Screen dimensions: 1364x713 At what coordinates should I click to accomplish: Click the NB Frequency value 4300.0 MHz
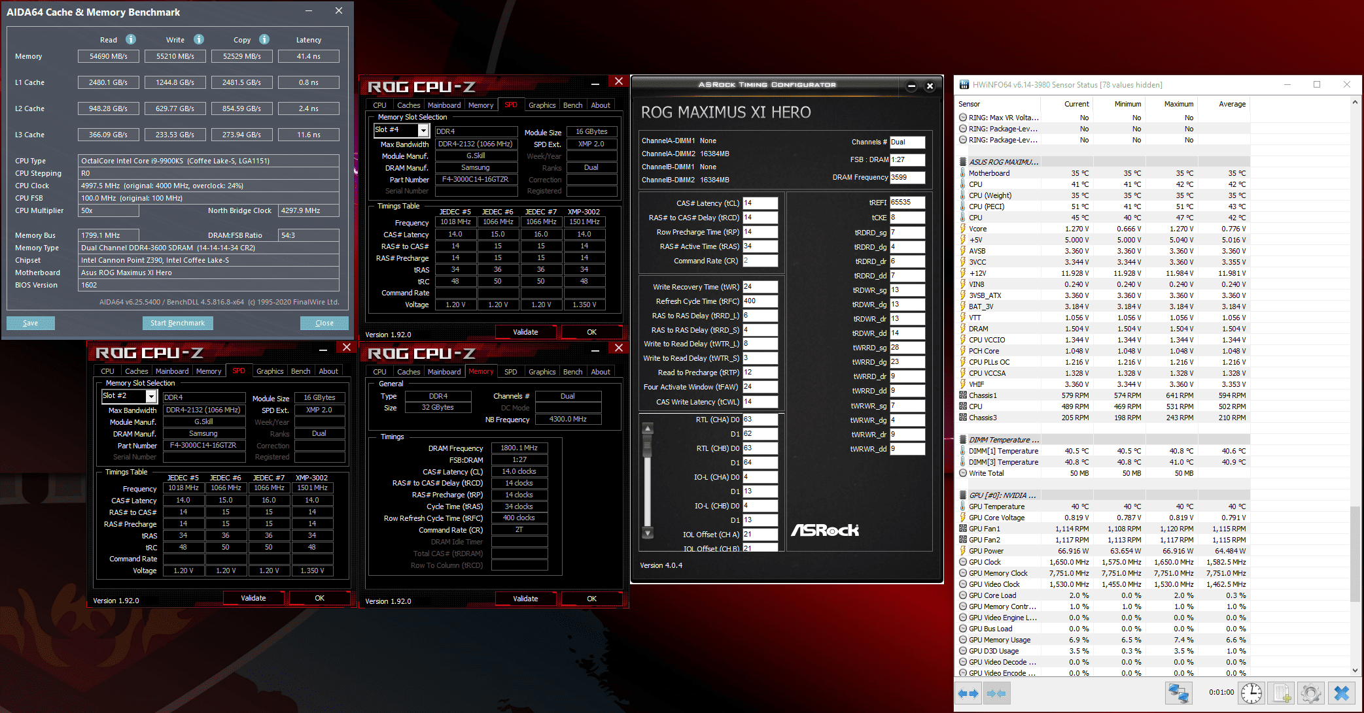568,419
